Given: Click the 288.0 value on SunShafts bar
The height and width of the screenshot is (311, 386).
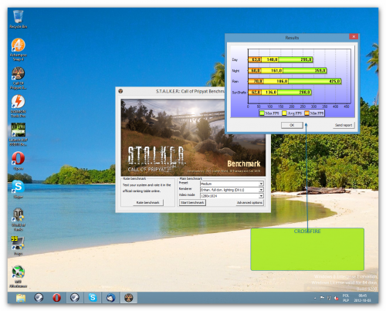Looking at the screenshot, I should 305,92.
